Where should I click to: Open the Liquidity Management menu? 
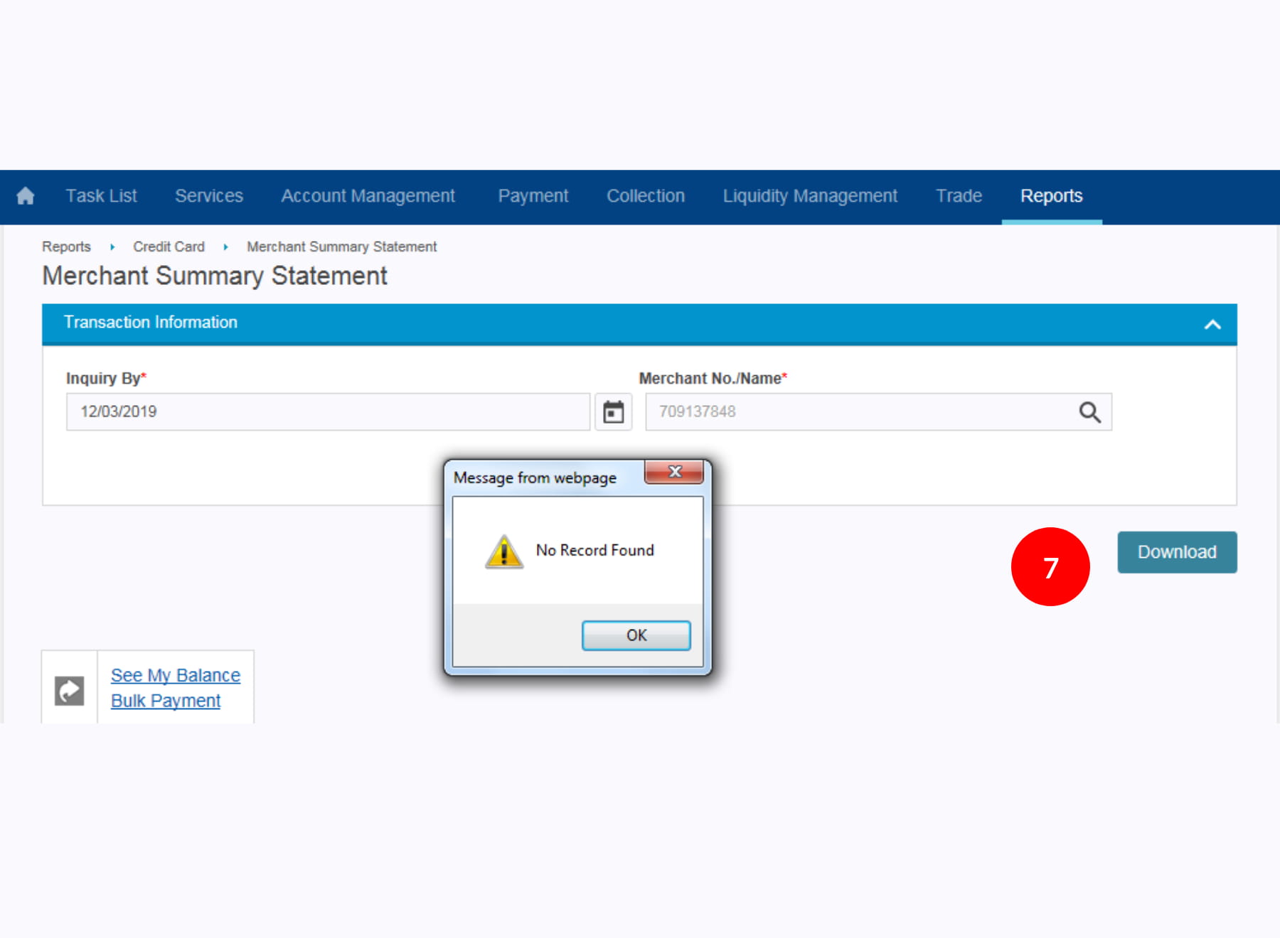pyautogui.click(x=810, y=196)
